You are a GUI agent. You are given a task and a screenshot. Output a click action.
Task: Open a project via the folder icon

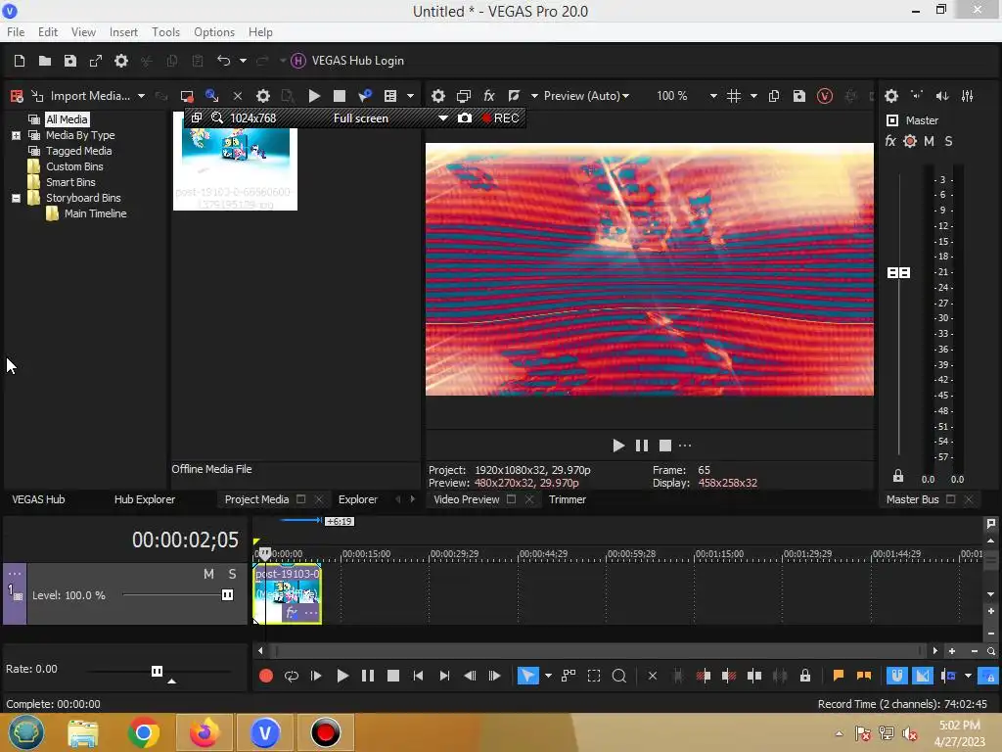coord(45,61)
